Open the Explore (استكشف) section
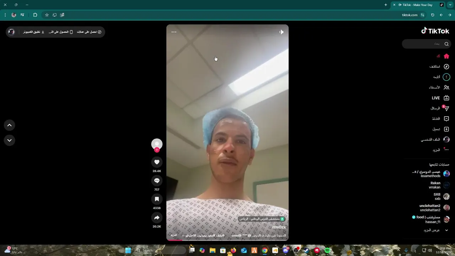This screenshot has height=256, width=455. point(439,66)
